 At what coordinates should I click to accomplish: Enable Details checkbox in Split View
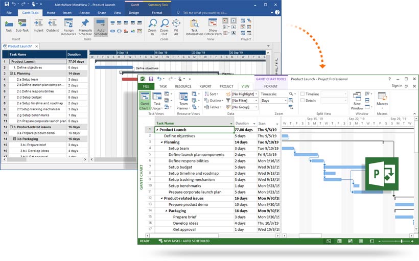coord(302,101)
